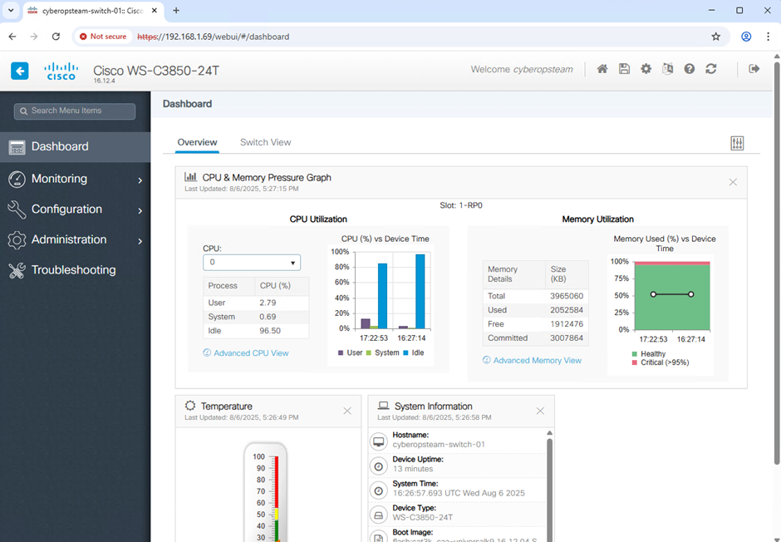Open help via the question mark icon

point(690,69)
